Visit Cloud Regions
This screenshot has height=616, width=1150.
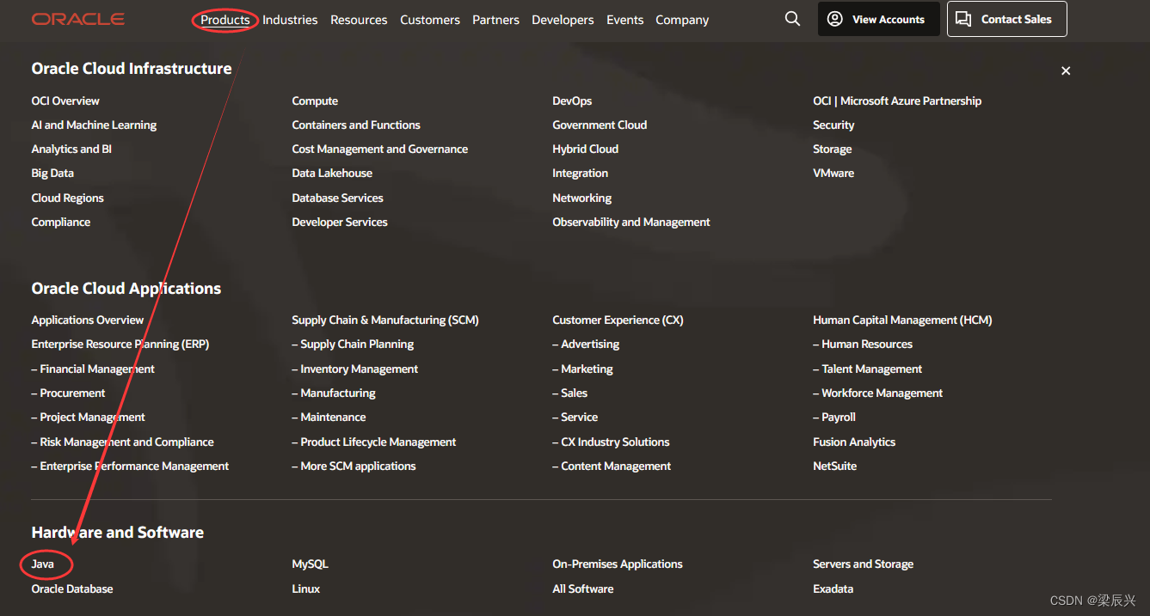tap(67, 198)
